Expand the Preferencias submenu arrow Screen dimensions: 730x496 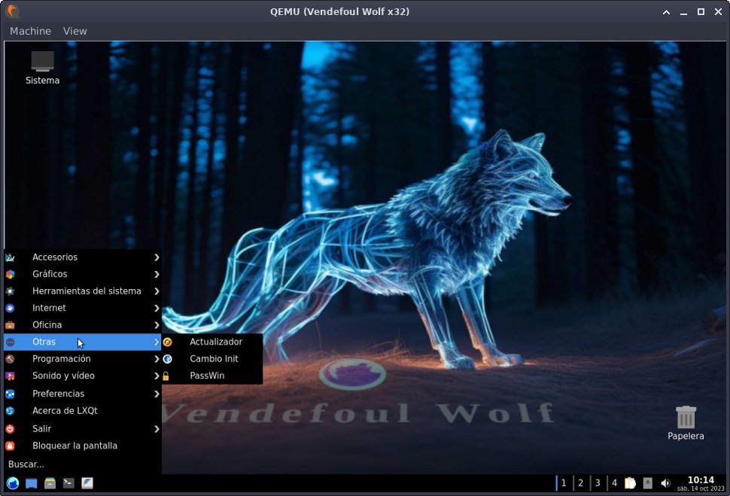(157, 394)
